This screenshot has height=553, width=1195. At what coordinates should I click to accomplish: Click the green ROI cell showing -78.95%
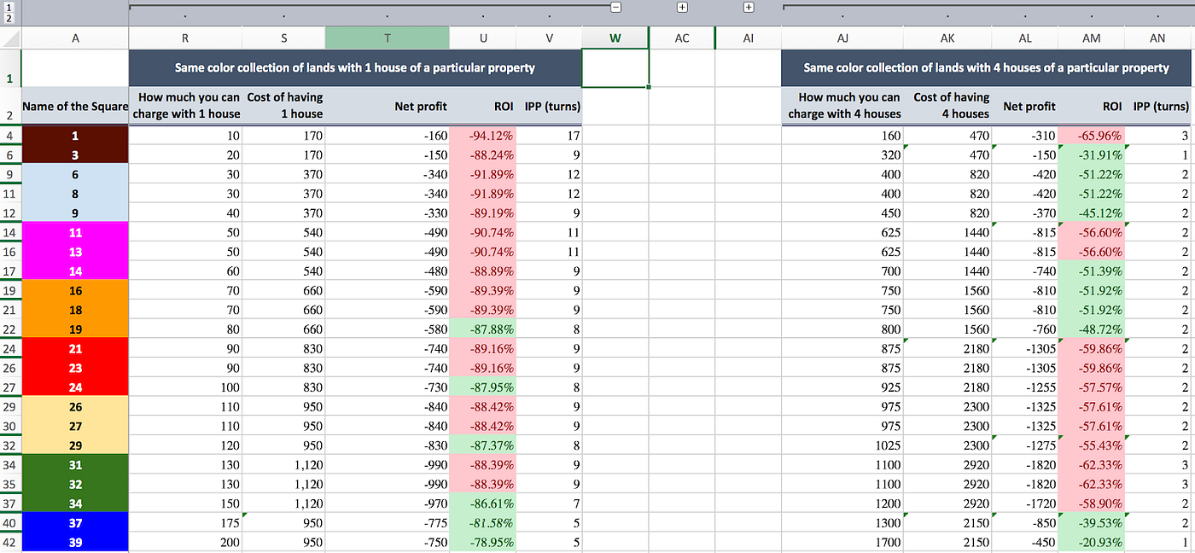[x=483, y=542]
